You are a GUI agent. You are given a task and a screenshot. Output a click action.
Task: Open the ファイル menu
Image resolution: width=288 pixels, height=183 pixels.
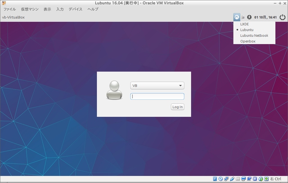coord(9,9)
